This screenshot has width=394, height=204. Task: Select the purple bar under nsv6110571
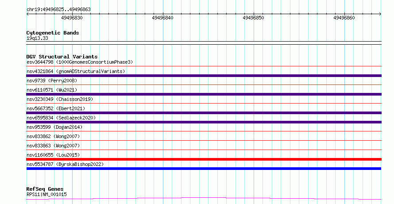click(x=204, y=94)
